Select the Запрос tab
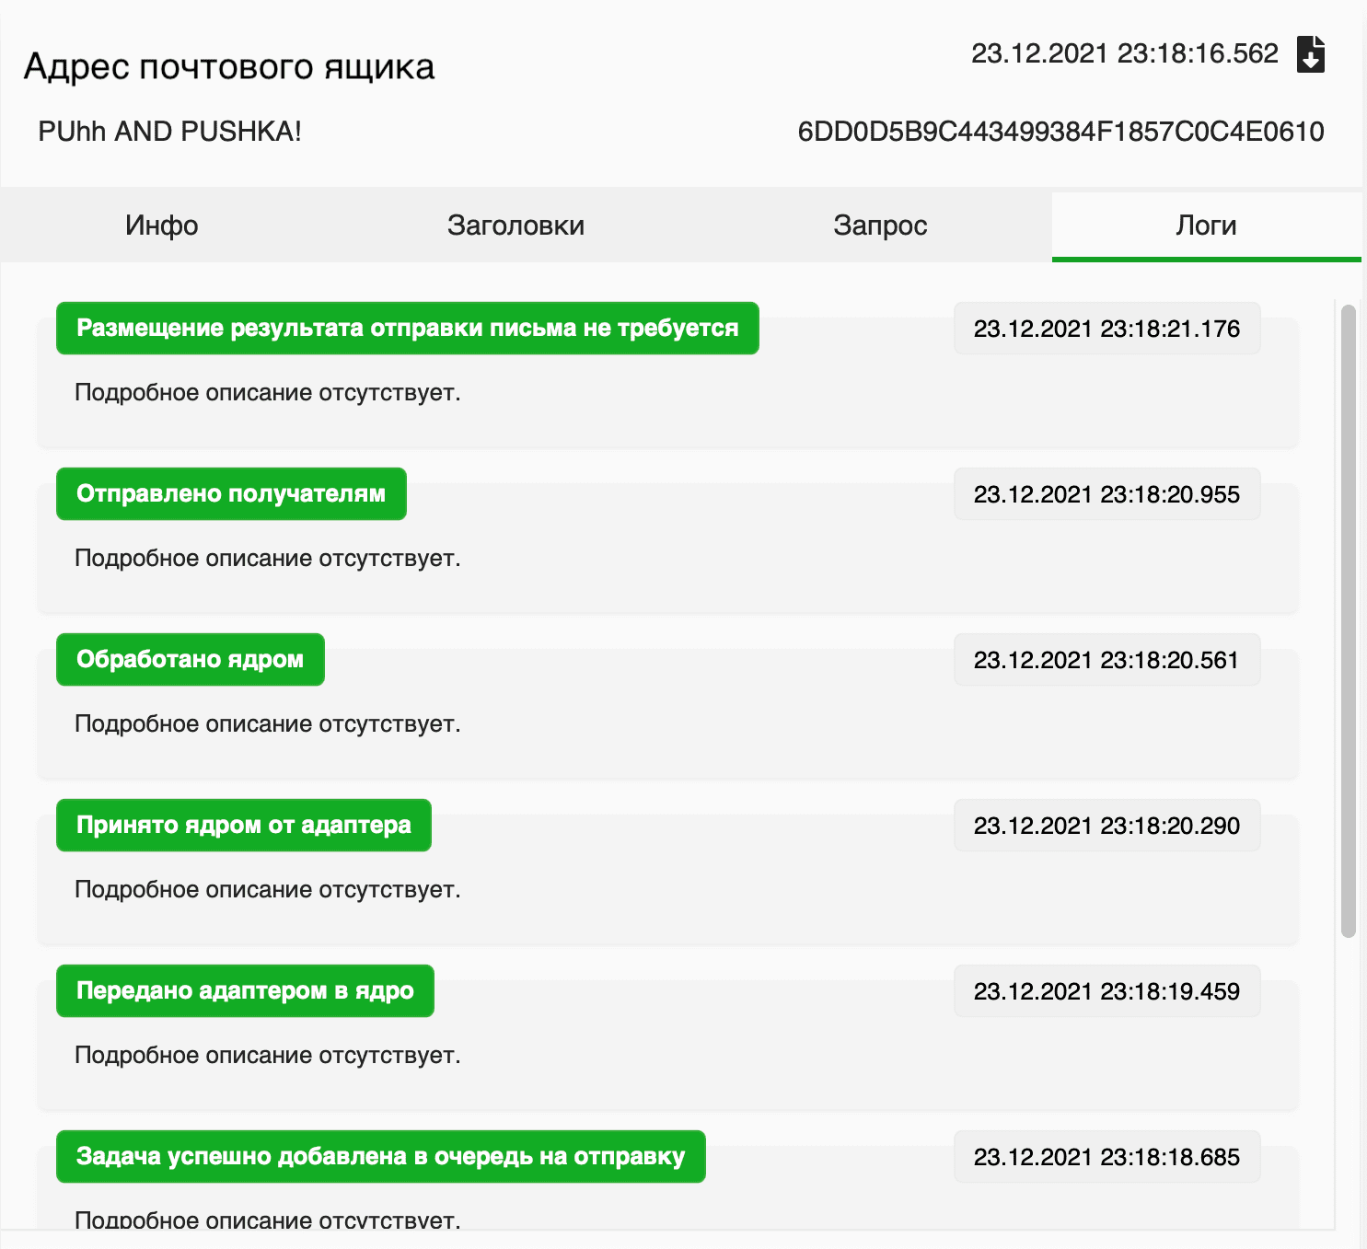 coord(880,226)
